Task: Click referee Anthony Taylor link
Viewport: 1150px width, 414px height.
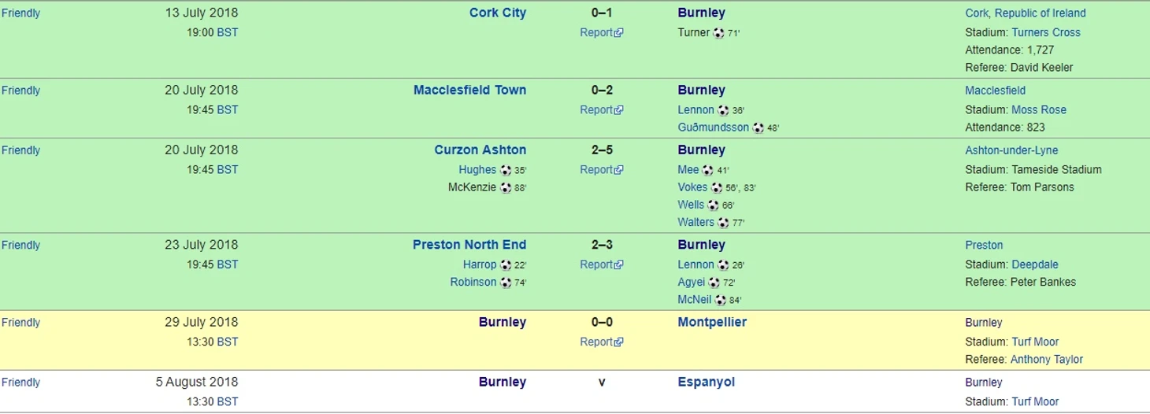Action: click(1046, 360)
